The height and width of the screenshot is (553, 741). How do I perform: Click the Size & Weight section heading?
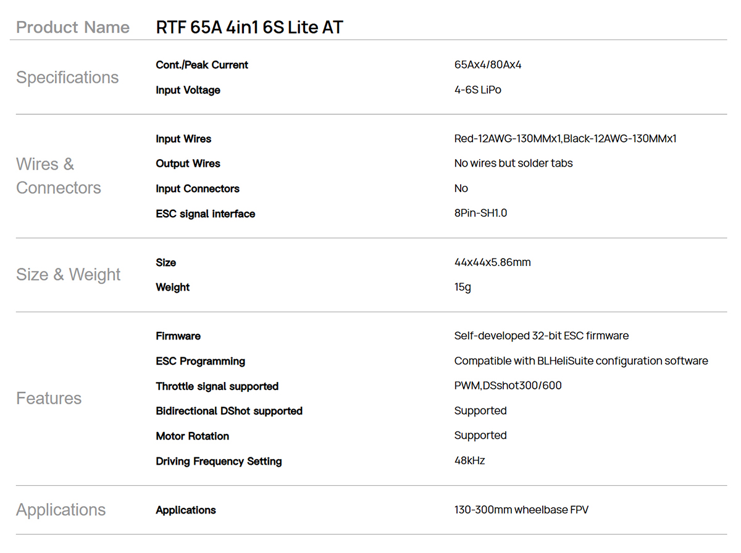coord(68,275)
